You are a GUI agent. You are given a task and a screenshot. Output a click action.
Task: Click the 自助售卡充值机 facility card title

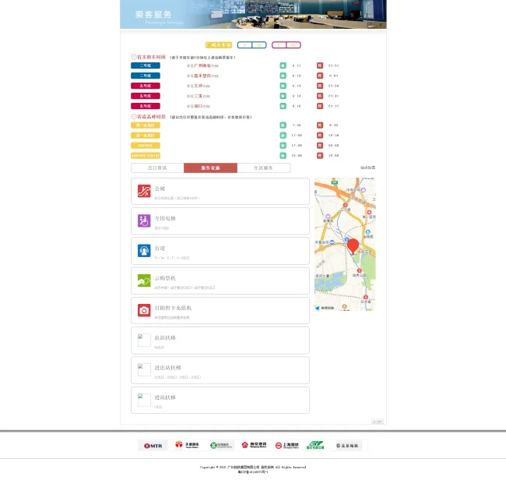click(x=173, y=308)
